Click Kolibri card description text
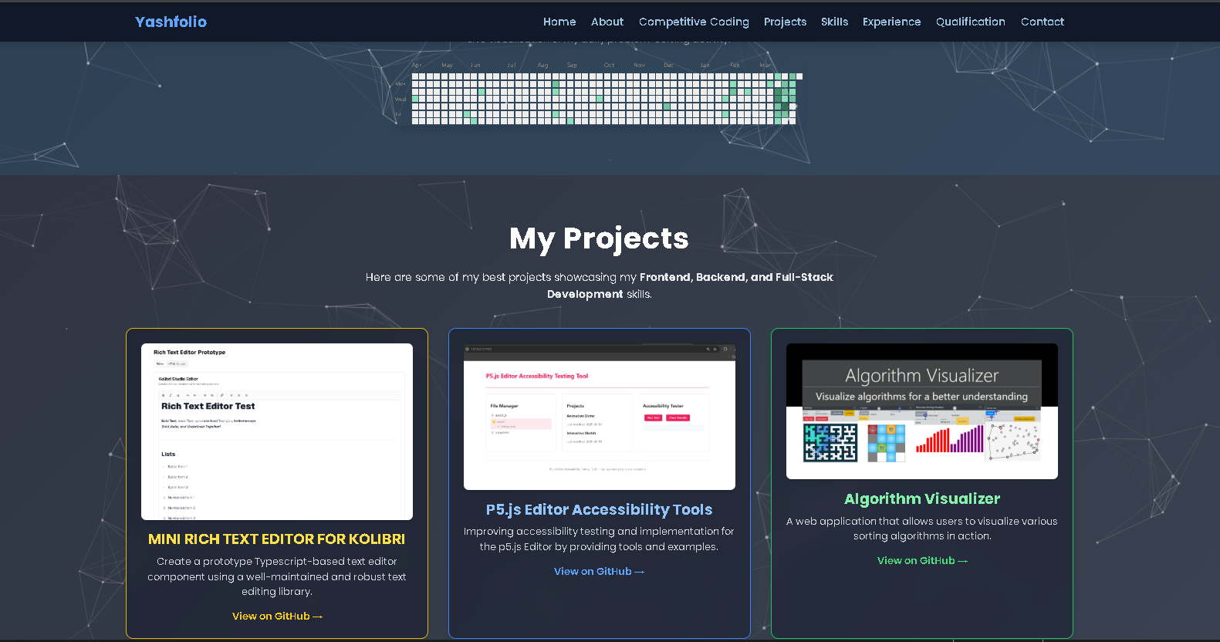The image size is (1220, 642). [277, 576]
